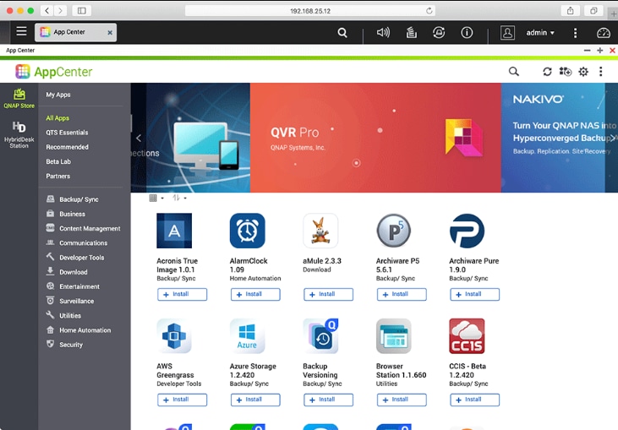Open the AlarmClock app icon

click(x=248, y=231)
